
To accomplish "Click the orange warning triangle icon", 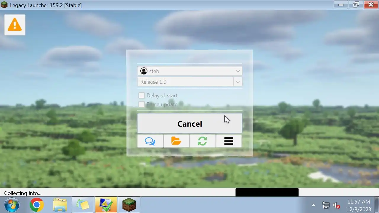I will [x=15, y=25].
